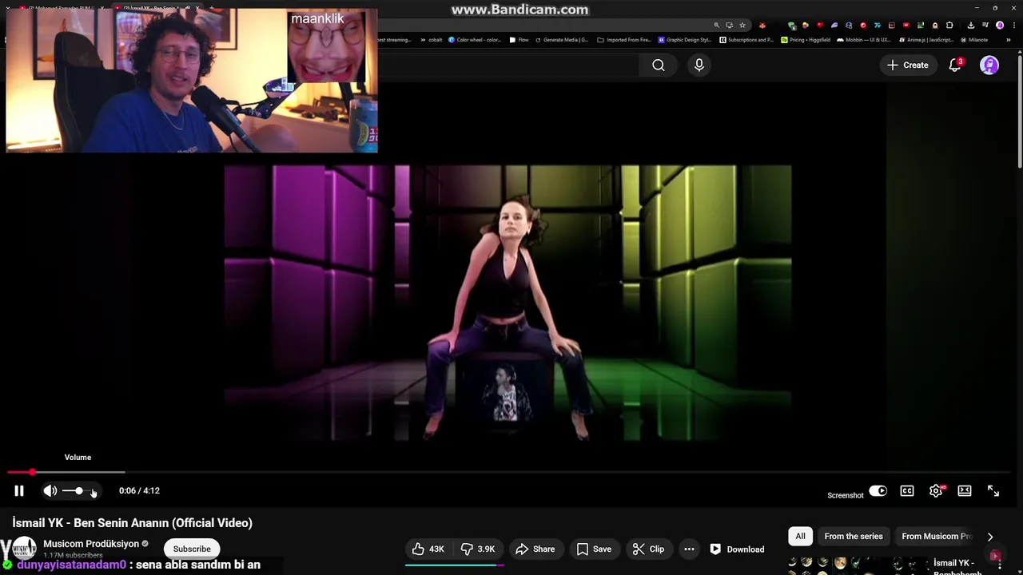The width and height of the screenshot is (1023, 575).
Task: Open the Subscriptions and P... bookmark
Action: (746, 39)
